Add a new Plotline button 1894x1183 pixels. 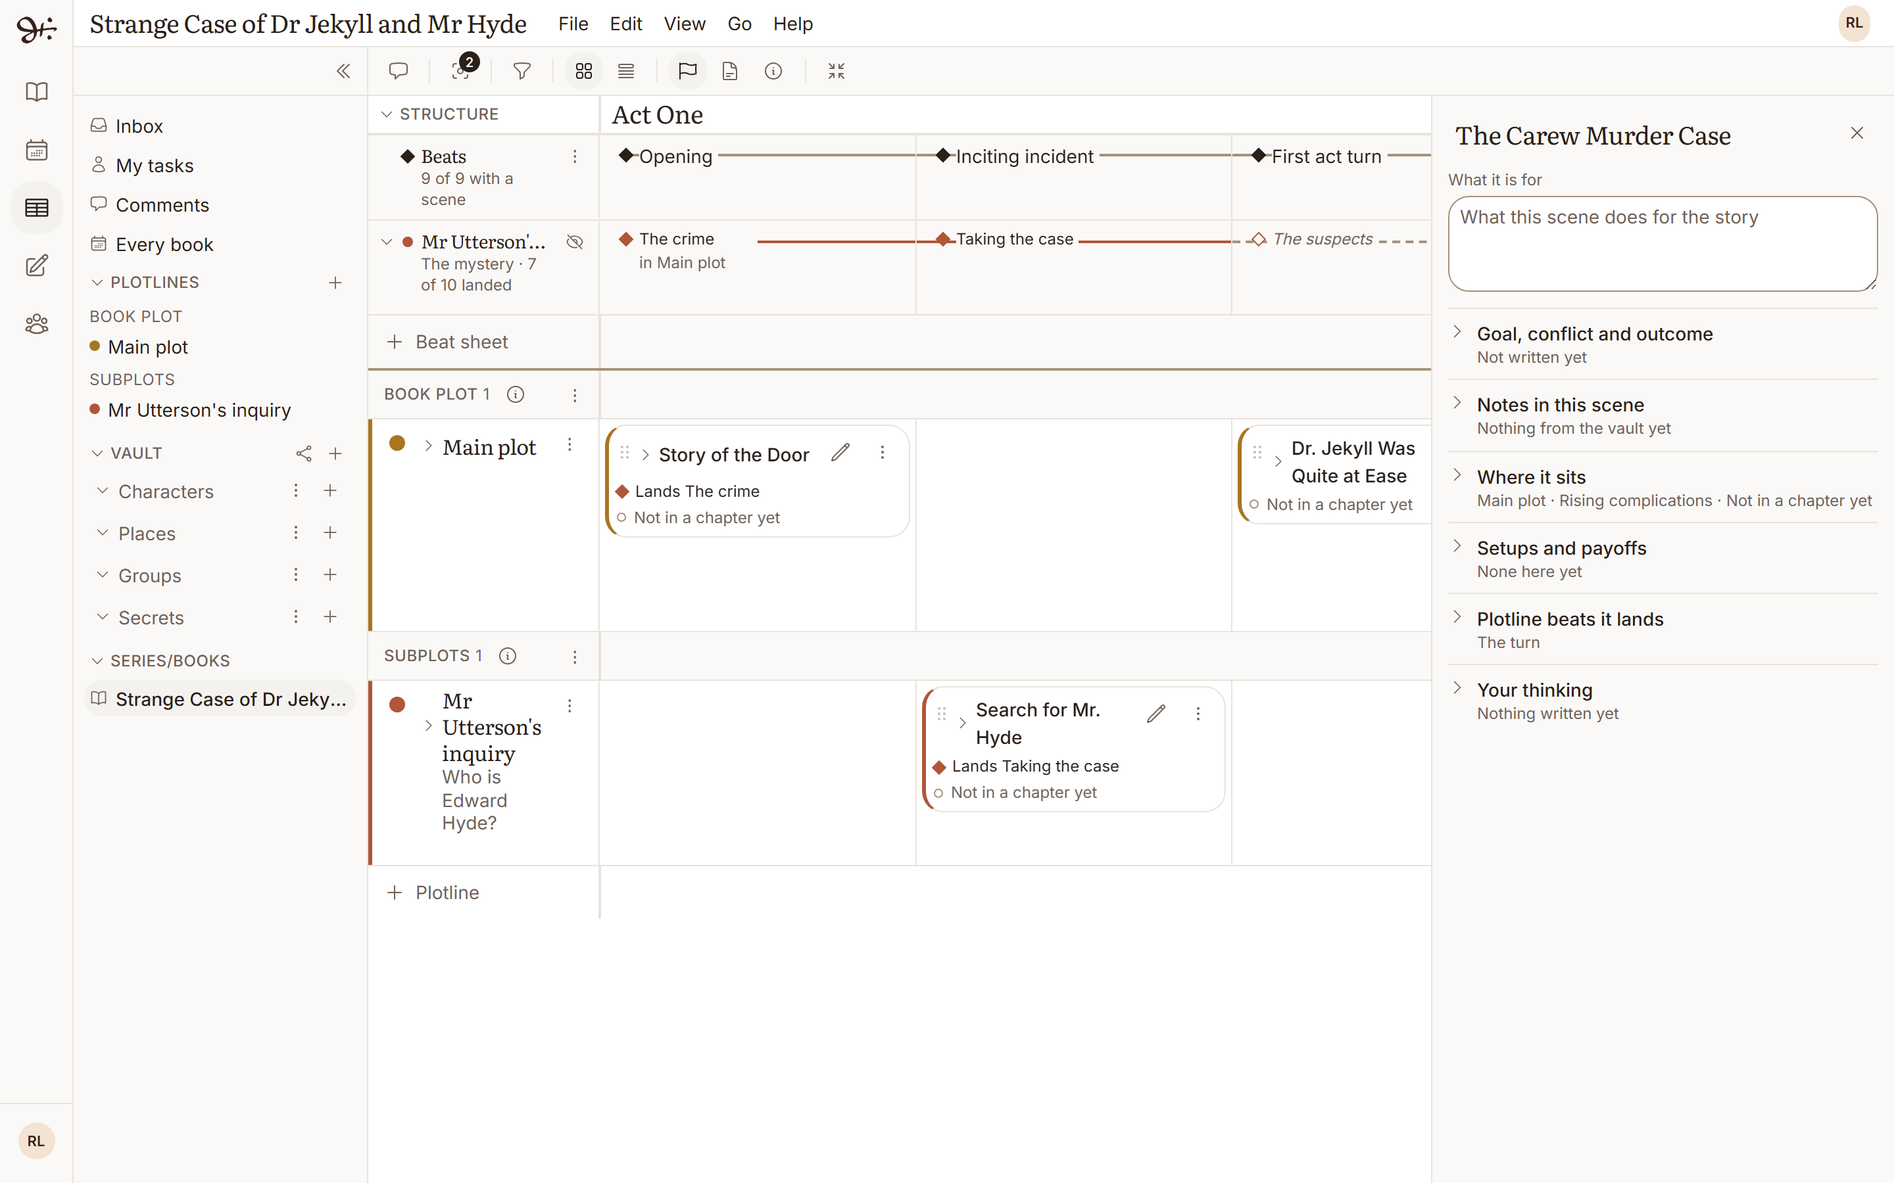pyautogui.click(x=433, y=893)
